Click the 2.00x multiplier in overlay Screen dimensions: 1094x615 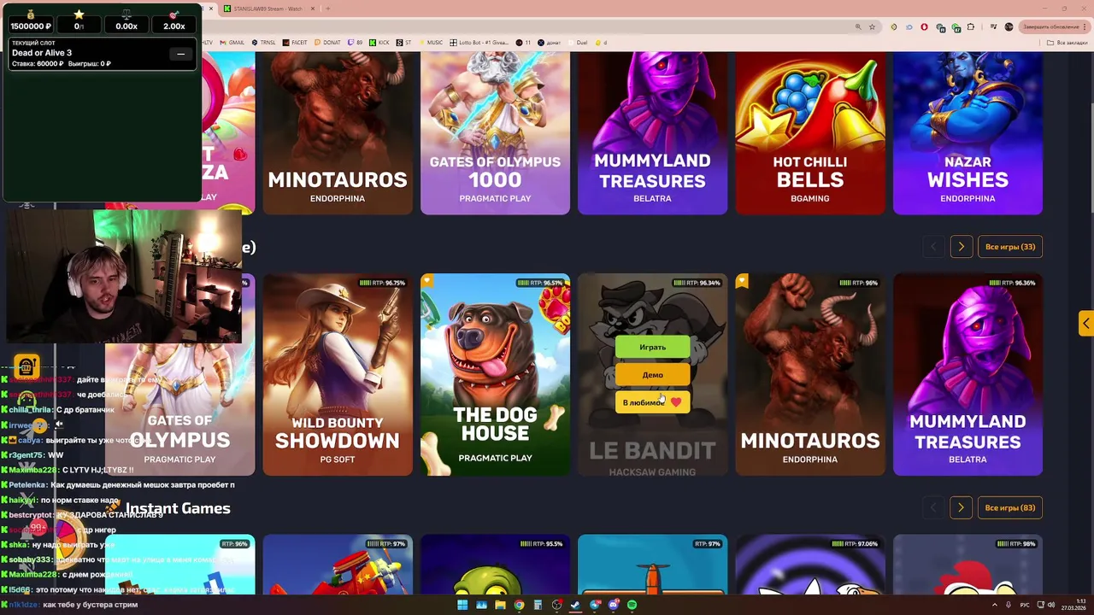pos(174,26)
